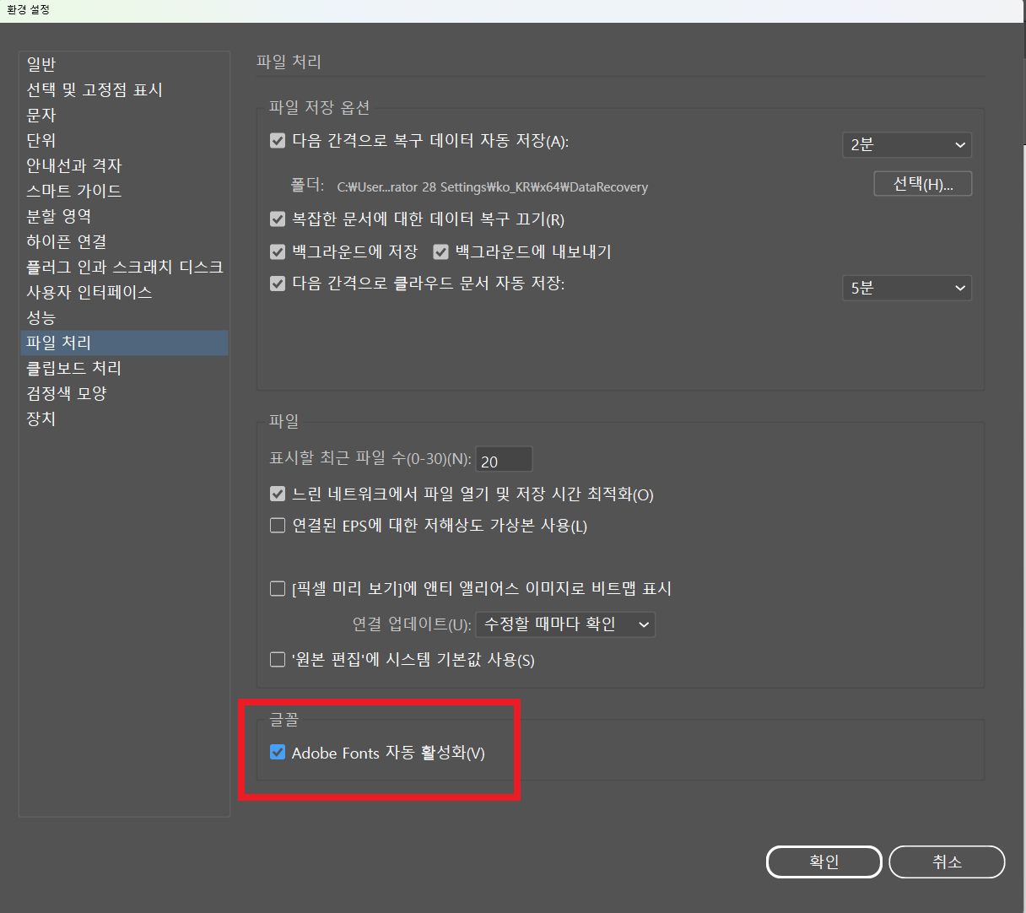Enable 연결된 EPS 저해상도 가상본 사용
The height and width of the screenshot is (913, 1026).
(278, 525)
